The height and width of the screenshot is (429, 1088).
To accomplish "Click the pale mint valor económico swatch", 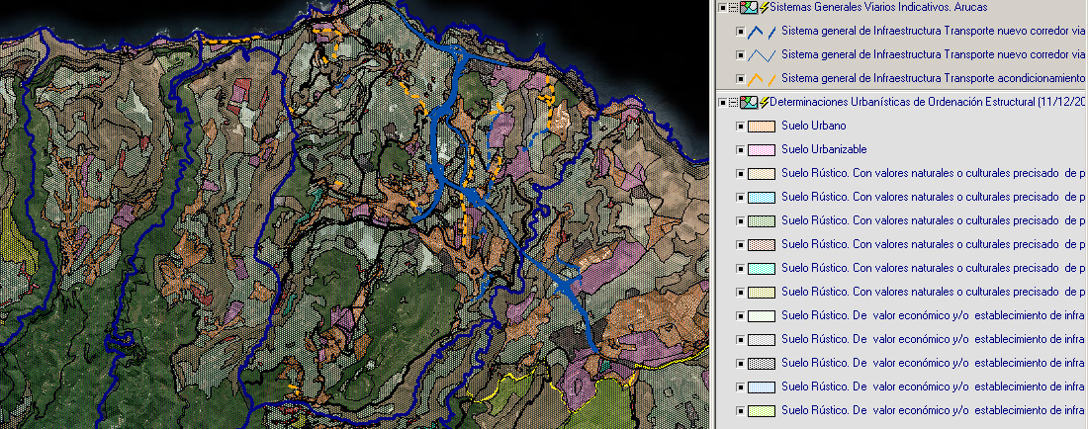I will [762, 315].
